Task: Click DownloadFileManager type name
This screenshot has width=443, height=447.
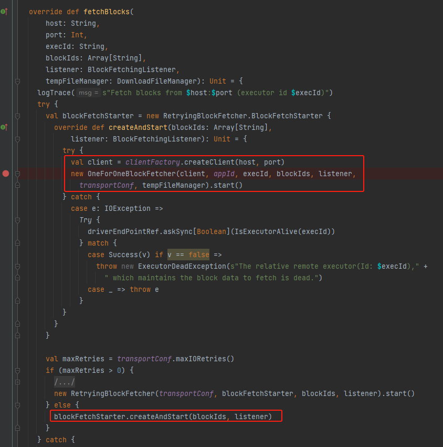Action: click(x=157, y=81)
